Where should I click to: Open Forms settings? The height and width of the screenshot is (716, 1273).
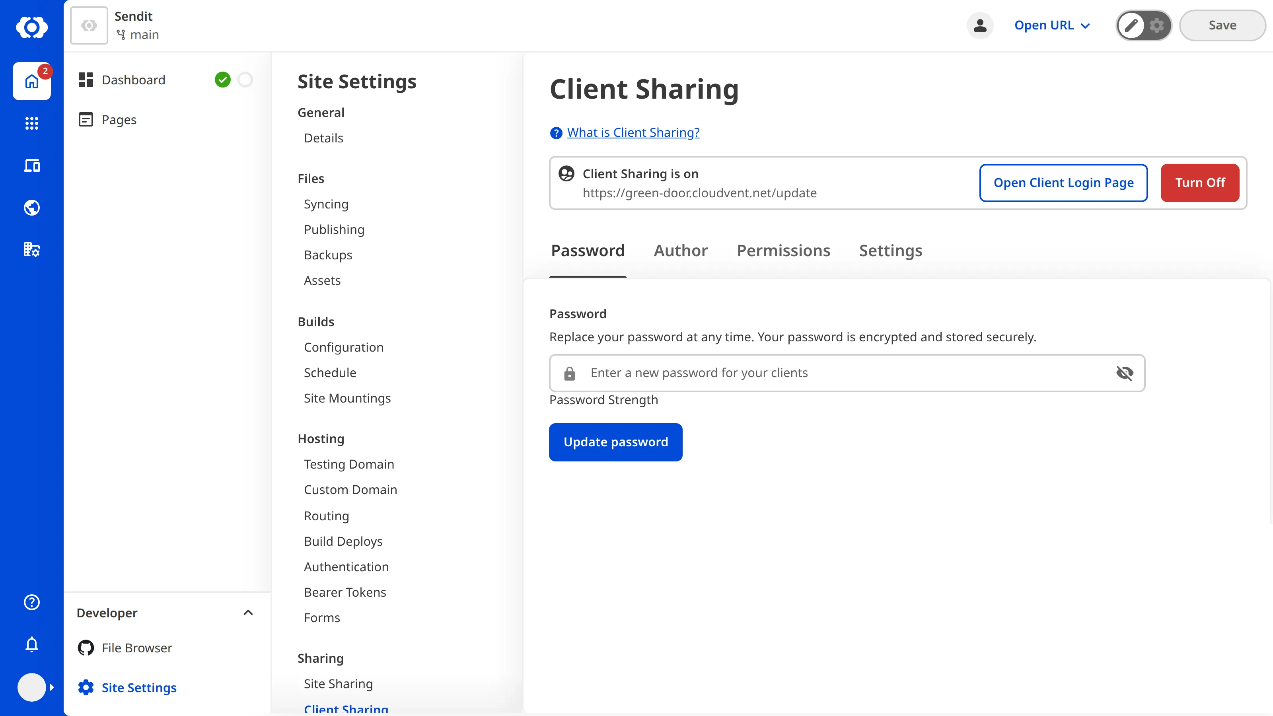pyautogui.click(x=322, y=618)
